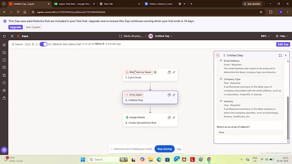Screen dimensions: 292x164
Task: Open the sidebar calendar icon
Action: [x=4, y=75]
